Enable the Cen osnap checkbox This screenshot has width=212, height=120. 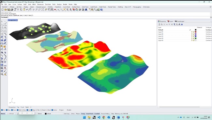(x=23, y=110)
